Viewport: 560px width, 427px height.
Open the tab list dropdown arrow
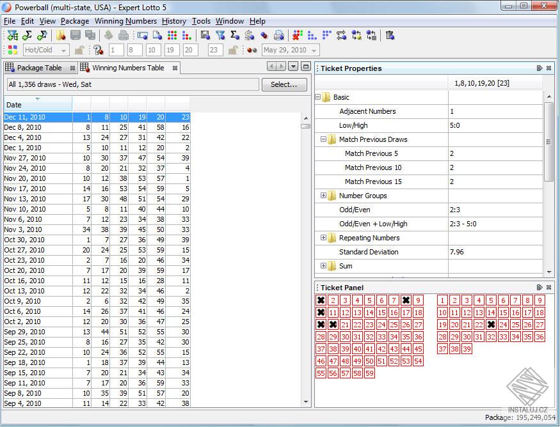[x=293, y=66]
